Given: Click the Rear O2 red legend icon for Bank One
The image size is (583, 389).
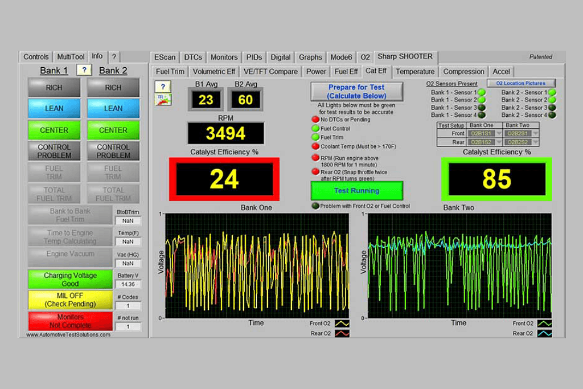Looking at the screenshot, I should pyautogui.click(x=342, y=333).
